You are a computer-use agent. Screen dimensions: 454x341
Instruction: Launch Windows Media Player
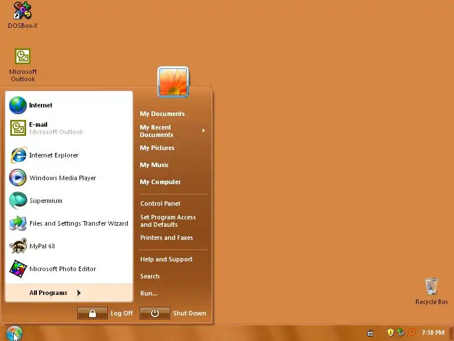coord(69,178)
